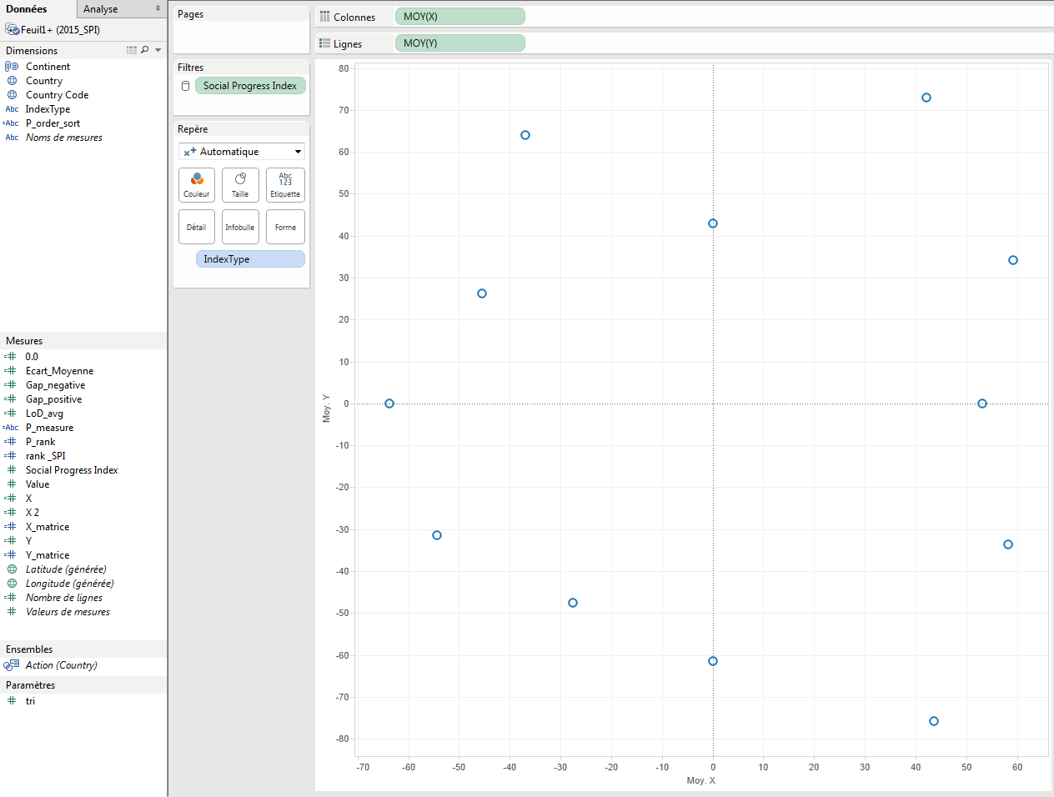Image resolution: width=1054 pixels, height=797 pixels.
Task: Select the IndexType pill in the marks card
Action: (249, 258)
